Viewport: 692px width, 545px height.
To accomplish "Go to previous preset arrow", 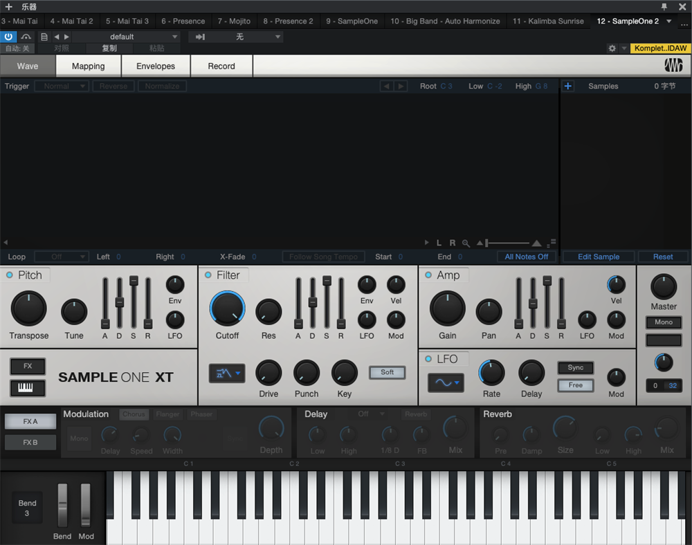I will click(57, 37).
